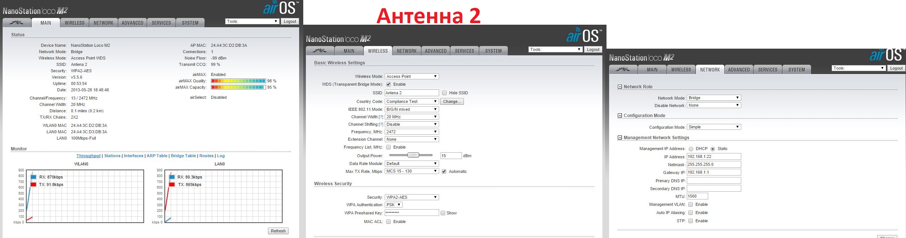Click the Ubiquiti logo tab on Network settings page
This screenshot has width=906, height=238.
(623, 70)
